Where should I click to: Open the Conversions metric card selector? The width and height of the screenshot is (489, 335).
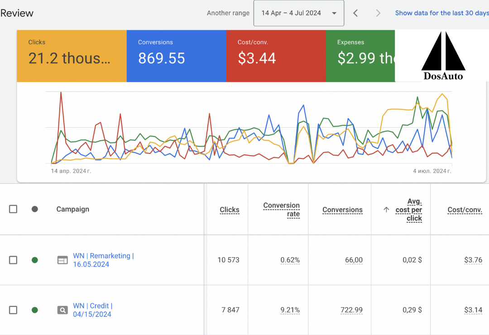coord(176,56)
